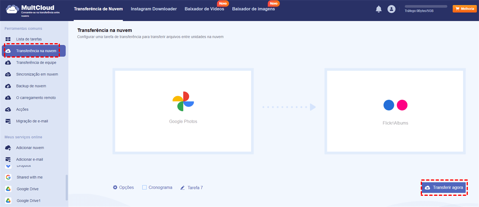Select the Google Photos source box
This screenshot has width=479, height=207.
click(x=183, y=111)
